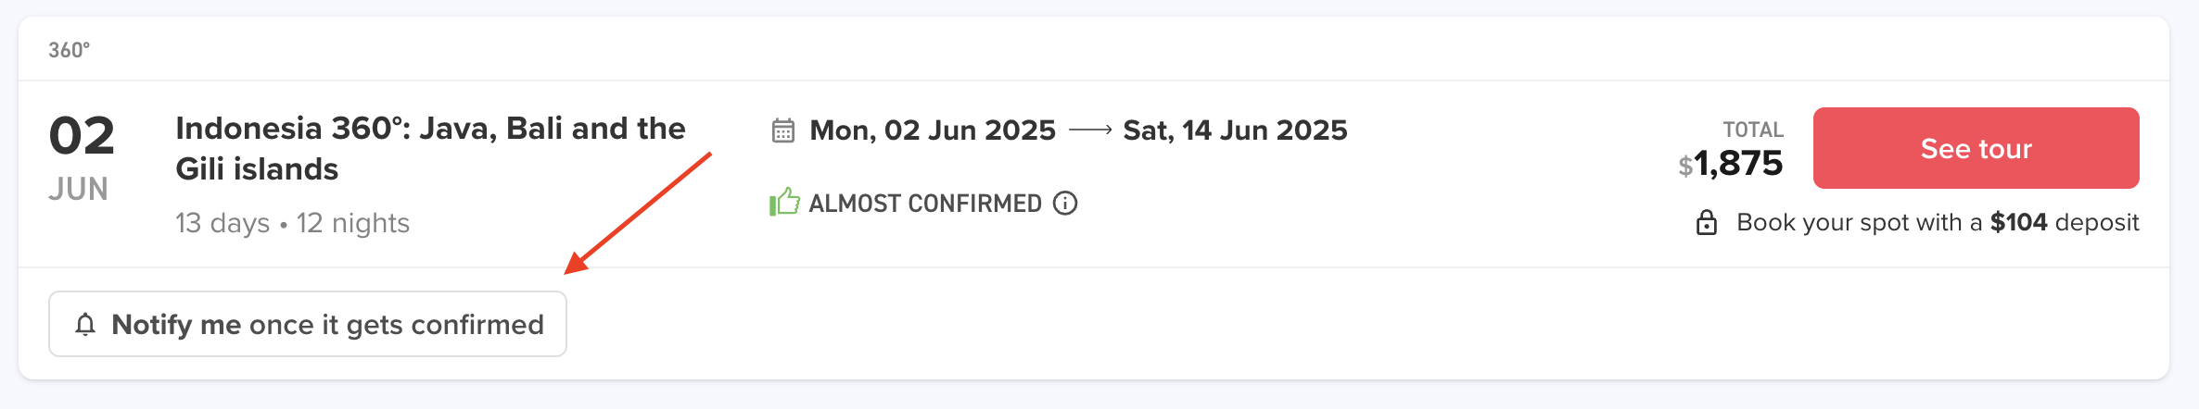The image size is (2199, 409).
Task: Click the calendar icon beside the dates
Action: point(783,130)
